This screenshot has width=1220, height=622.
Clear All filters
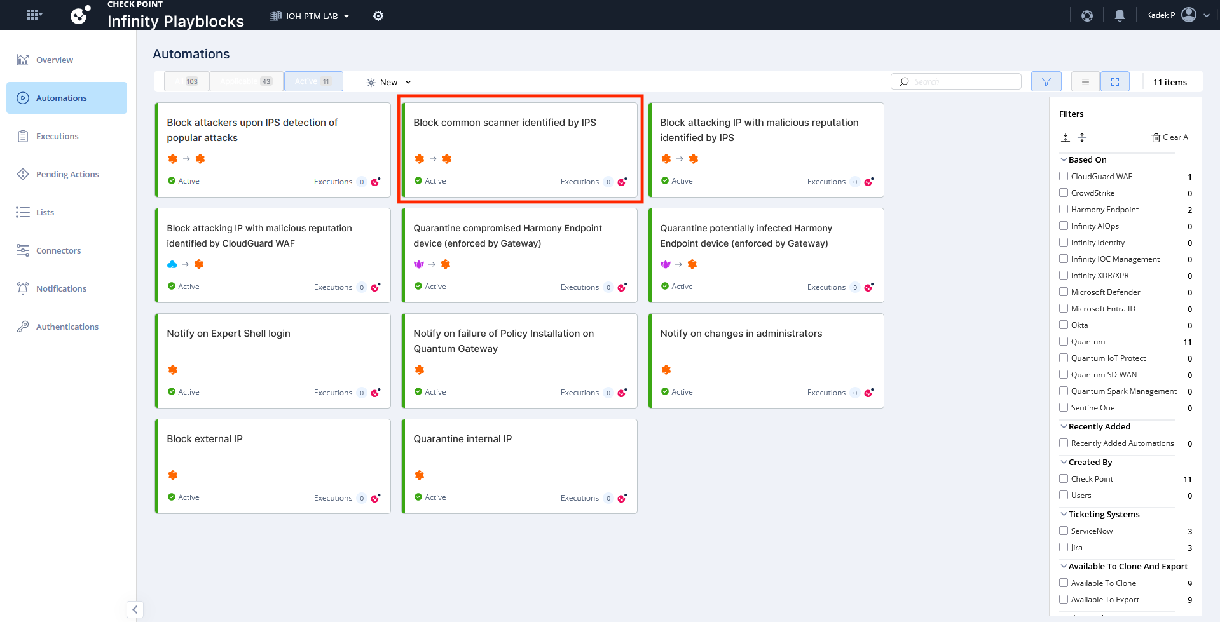(x=1171, y=137)
